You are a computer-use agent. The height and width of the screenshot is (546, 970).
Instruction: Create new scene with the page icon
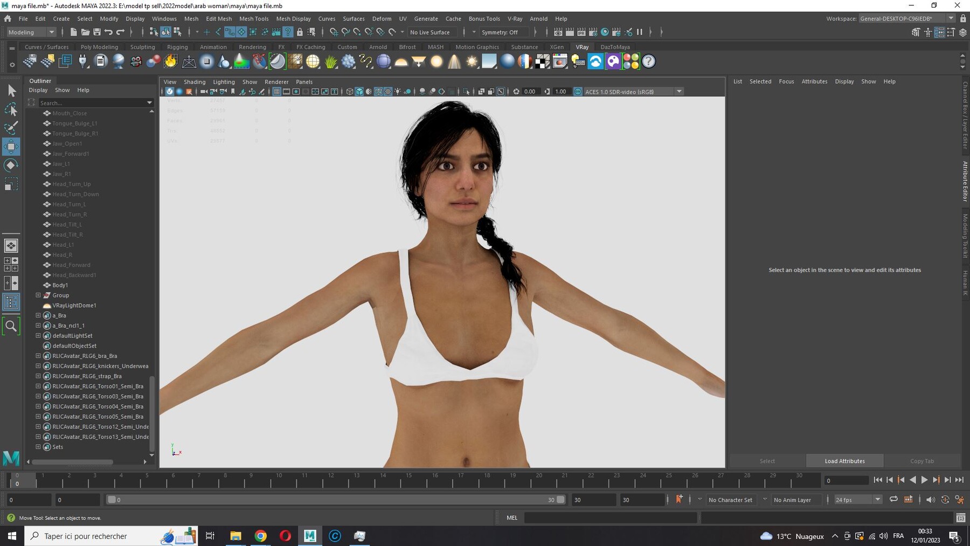(x=73, y=32)
